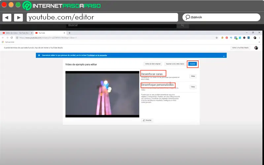Click the red circle window button
The width and height of the screenshot is (264, 165).
point(4,5)
